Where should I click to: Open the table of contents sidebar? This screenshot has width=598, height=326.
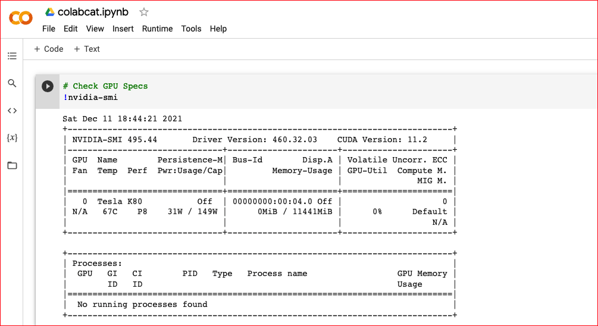(x=12, y=56)
